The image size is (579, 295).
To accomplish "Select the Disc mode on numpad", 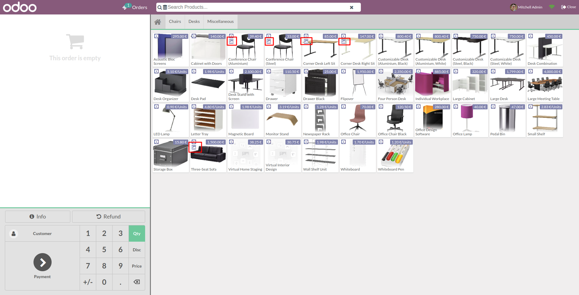I will coord(137,250).
